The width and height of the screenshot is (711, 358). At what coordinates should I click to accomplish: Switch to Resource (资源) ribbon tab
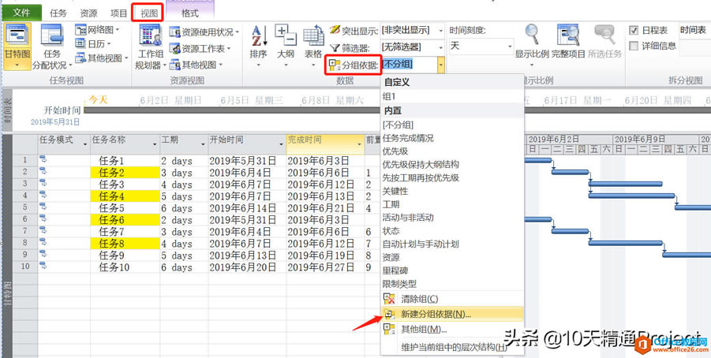[88, 13]
